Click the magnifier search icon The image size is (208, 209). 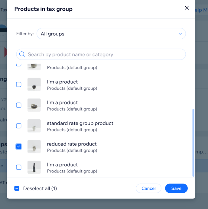pos(22,54)
